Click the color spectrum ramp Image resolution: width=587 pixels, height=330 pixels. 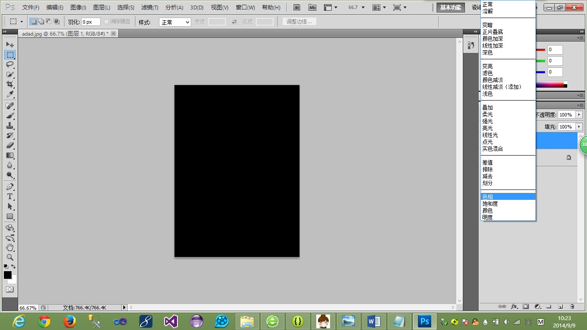551,85
